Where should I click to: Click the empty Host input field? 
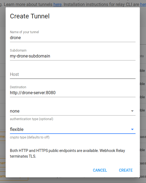(x=73, y=74)
